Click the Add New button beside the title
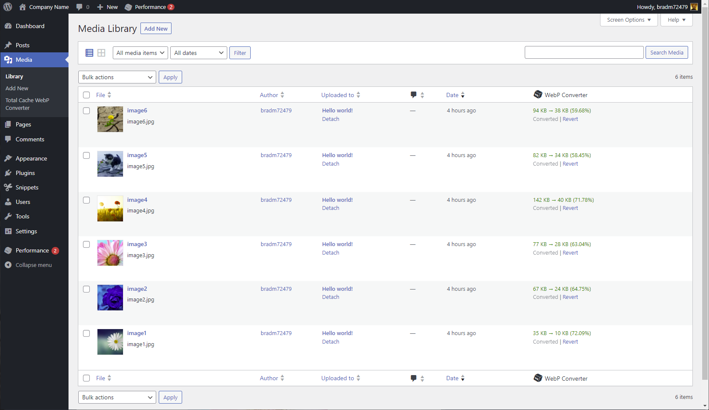This screenshot has width=709, height=410. (156, 29)
